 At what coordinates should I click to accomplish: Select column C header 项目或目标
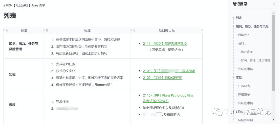167,31
